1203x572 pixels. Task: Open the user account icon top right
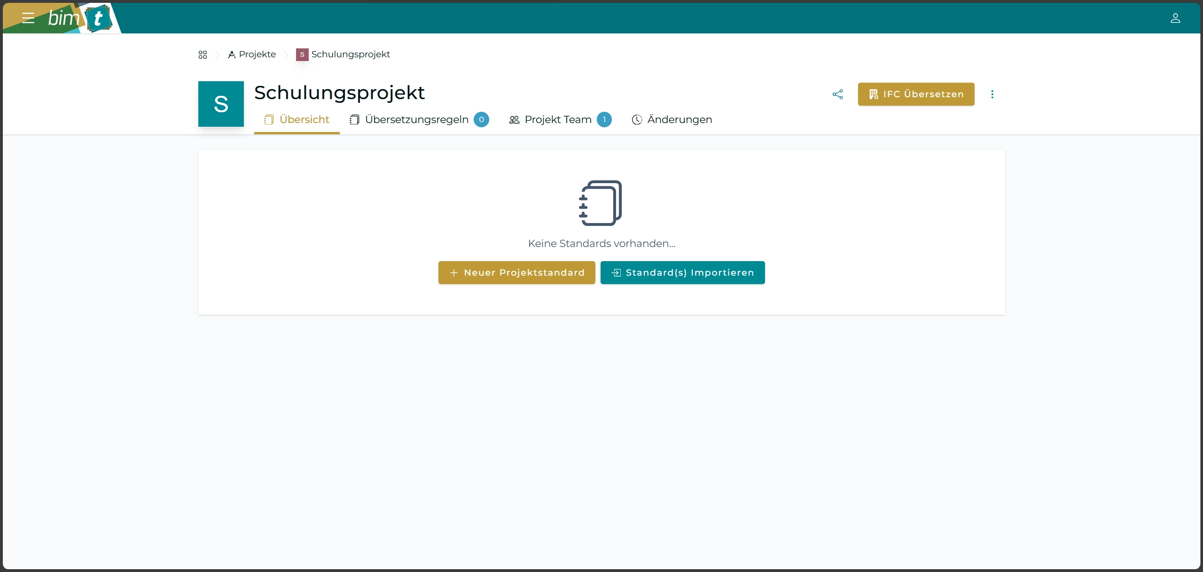pos(1175,18)
